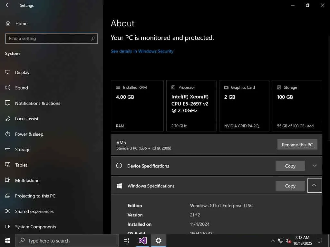Focus the Find a setting search box
330x247 pixels.
(52, 39)
